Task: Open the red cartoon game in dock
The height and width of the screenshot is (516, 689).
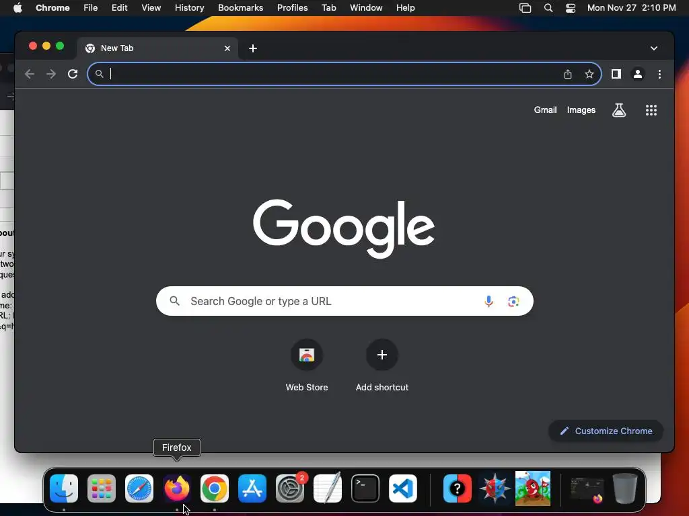Action: pyautogui.click(x=533, y=488)
